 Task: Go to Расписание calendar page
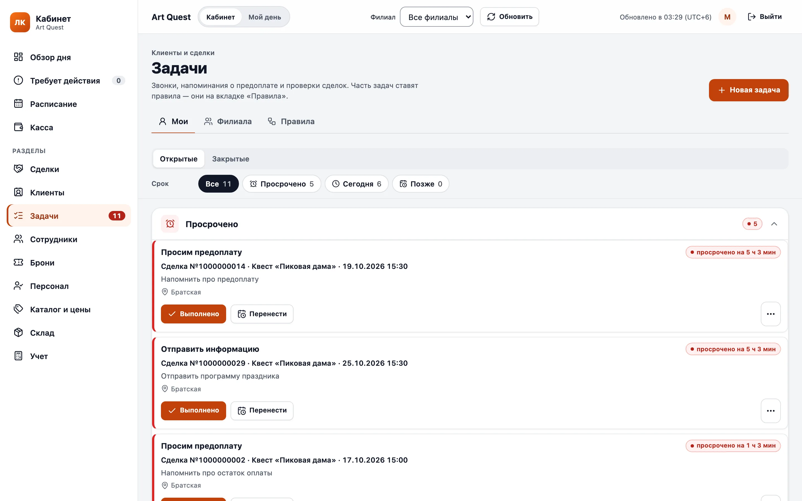(69, 104)
